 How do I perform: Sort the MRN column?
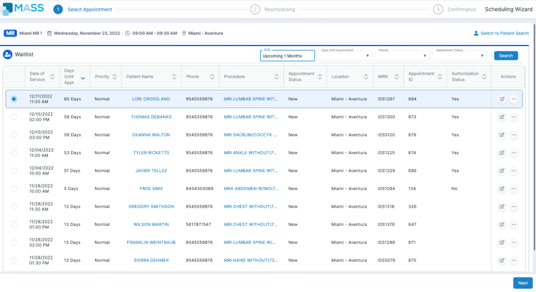click(x=397, y=77)
